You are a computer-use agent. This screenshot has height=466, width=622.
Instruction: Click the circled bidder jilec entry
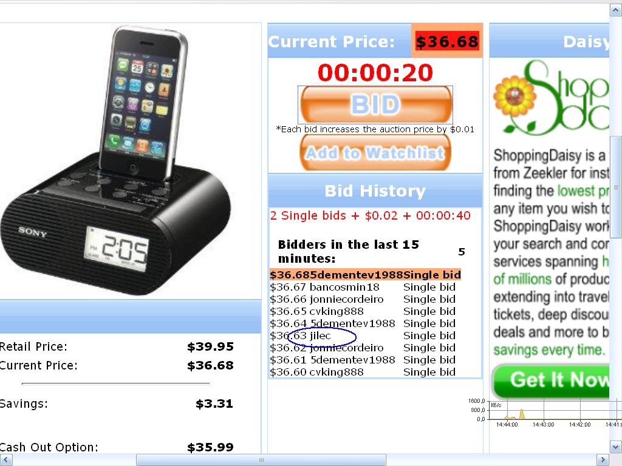pyautogui.click(x=321, y=336)
